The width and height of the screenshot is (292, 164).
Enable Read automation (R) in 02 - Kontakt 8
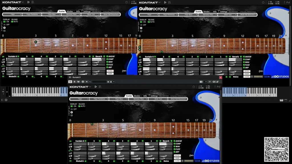[x=74, y=82]
